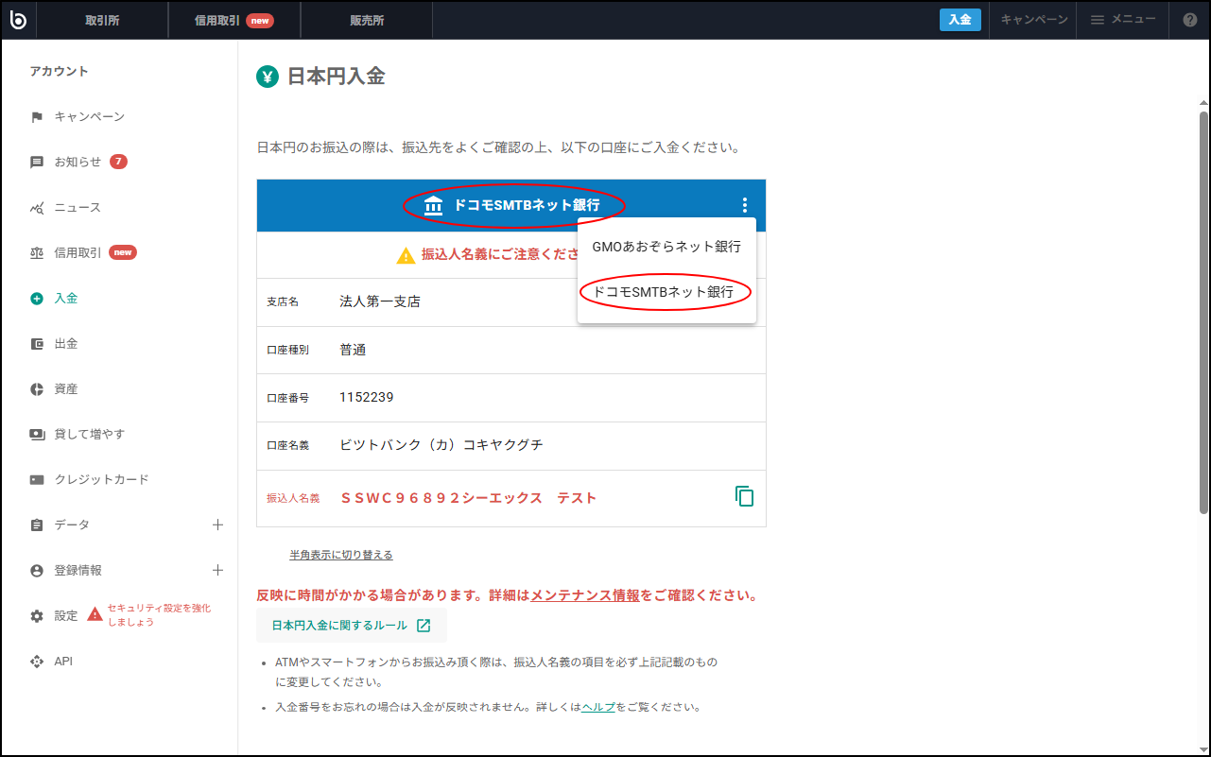
Task: Click 半角表示に切り替える link
Action: [341, 555]
